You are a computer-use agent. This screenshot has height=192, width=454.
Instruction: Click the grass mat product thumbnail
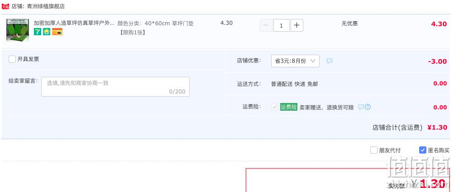(18, 30)
